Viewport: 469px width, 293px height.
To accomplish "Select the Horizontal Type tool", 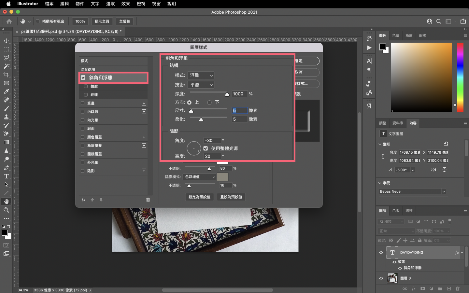I will click(x=6, y=176).
